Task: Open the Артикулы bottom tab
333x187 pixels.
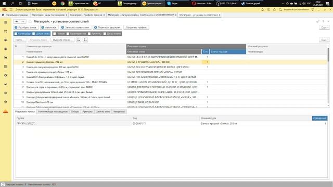Action: [87, 112]
